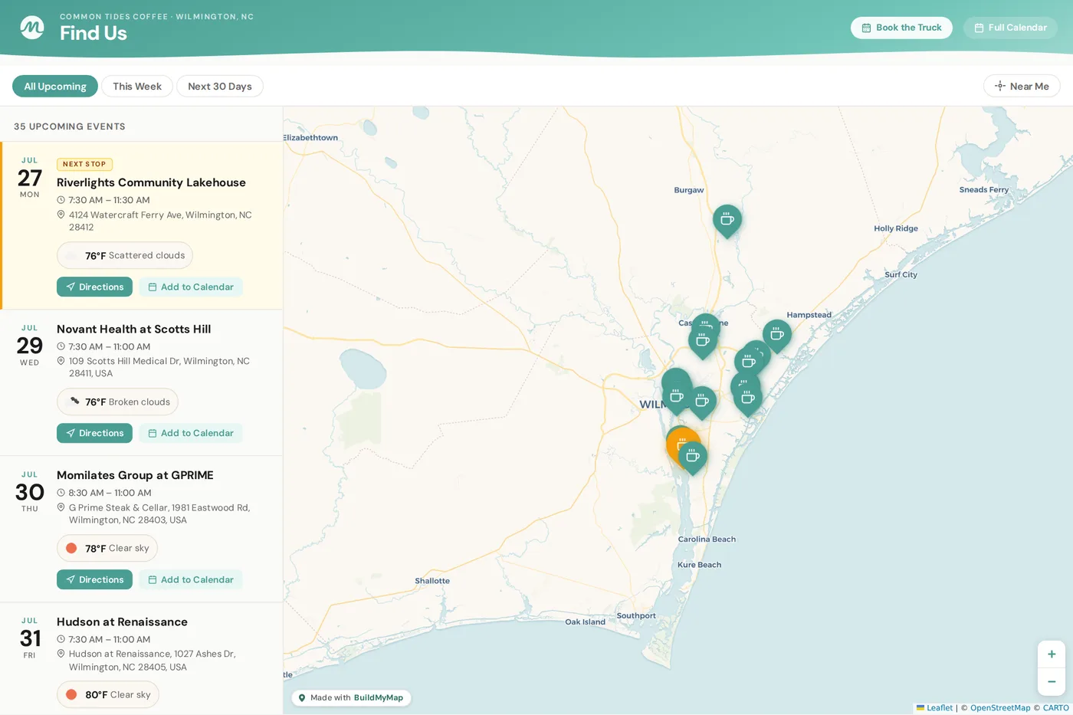Click the 8:30 AM – 11:00 AM event time
Screen dimensions: 1073x715
point(110,493)
